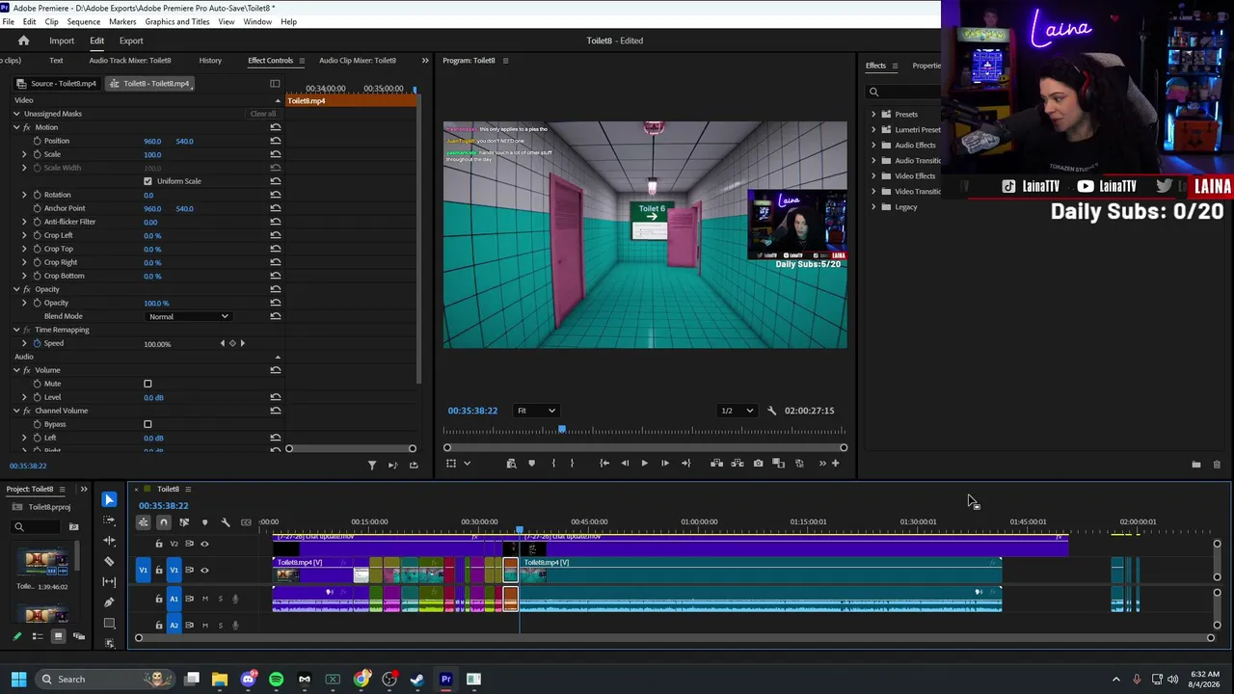Pick the Razor tool
Screen dimensions: 1234x694
tap(109, 561)
